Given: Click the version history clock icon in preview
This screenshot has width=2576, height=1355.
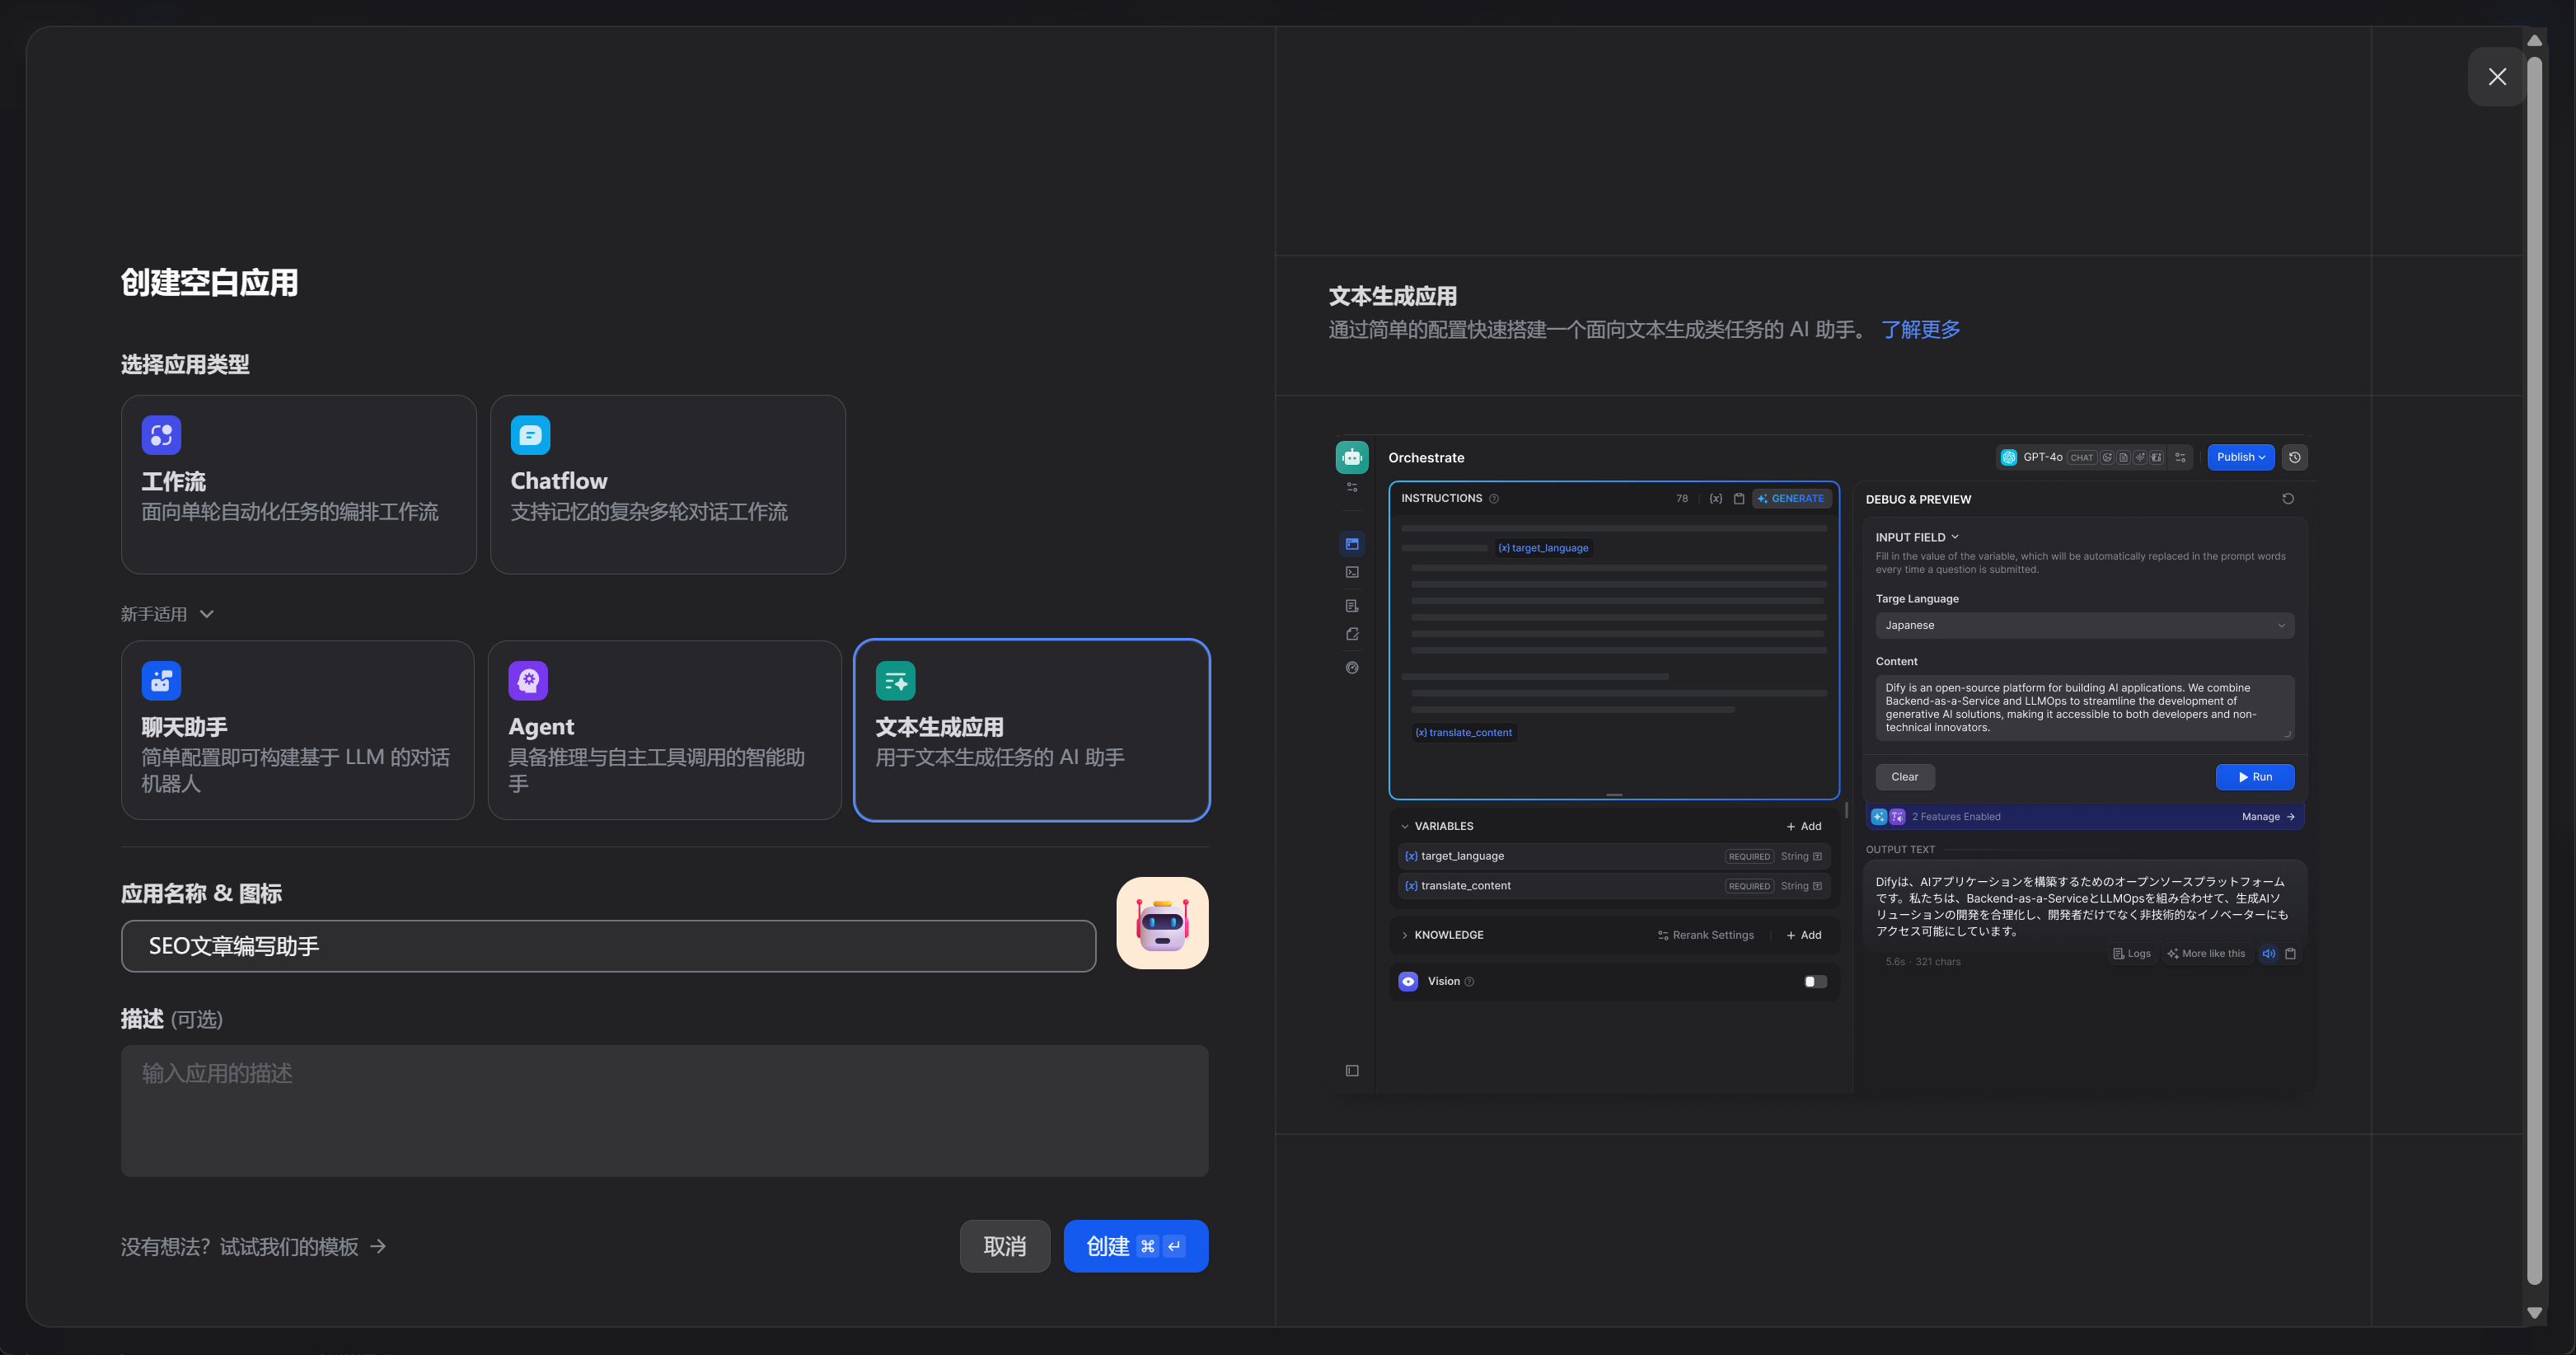Looking at the screenshot, I should point(2295,457).
